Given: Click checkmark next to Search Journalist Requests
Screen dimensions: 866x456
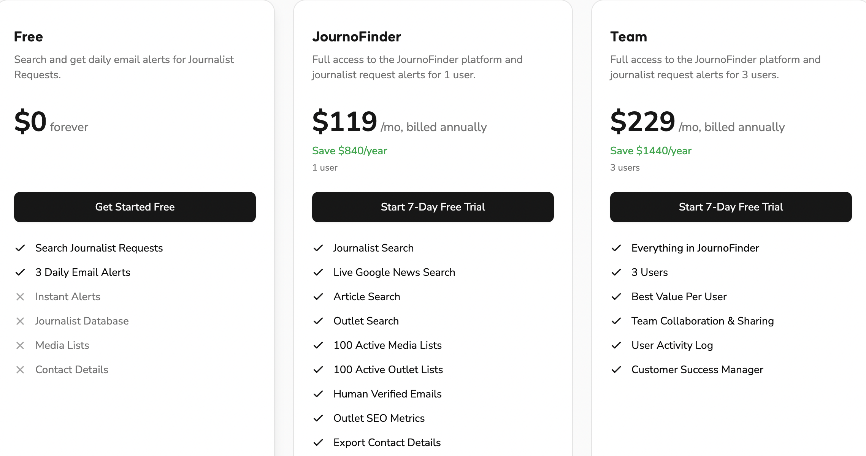Looking at the screenshot, I should coord(20,248).
